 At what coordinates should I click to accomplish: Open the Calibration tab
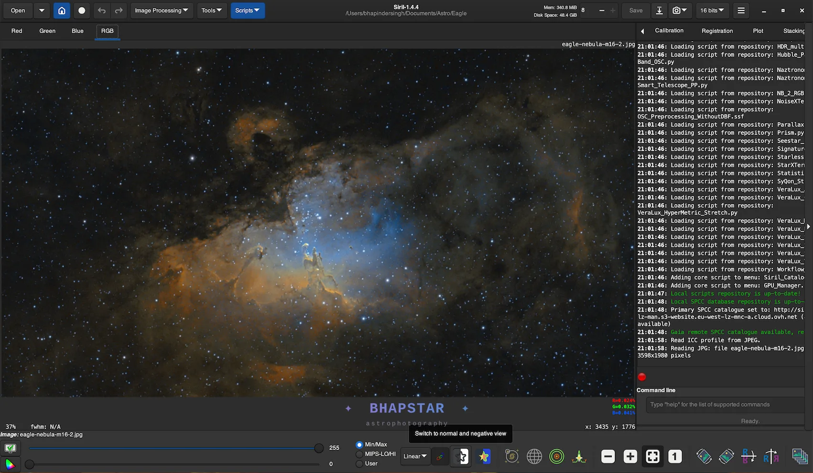669,31
